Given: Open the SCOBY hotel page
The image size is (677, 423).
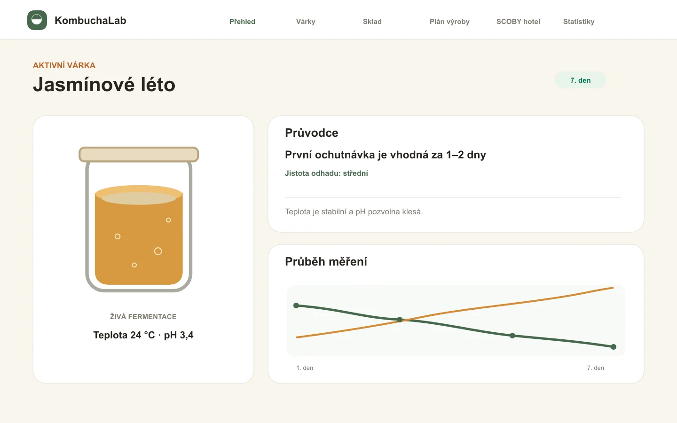Looking at the screenshot, I should 518,22.
